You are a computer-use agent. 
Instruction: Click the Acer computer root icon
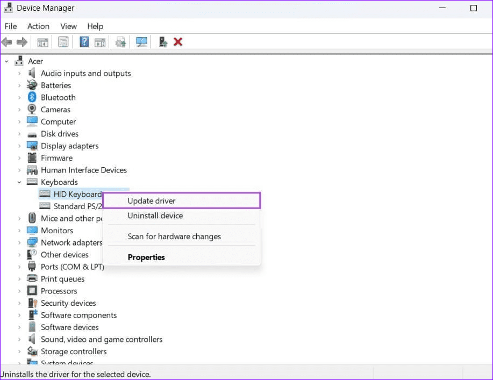(19, 61)
